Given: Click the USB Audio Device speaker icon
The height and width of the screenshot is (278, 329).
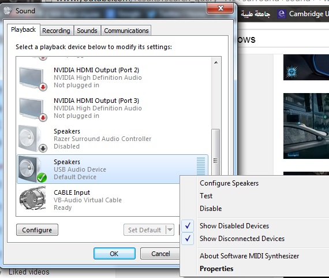Looking at the screenshot, I should point(32,169).
